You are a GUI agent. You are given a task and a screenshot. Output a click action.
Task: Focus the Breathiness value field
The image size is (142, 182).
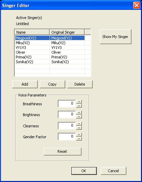pos(67,104)
